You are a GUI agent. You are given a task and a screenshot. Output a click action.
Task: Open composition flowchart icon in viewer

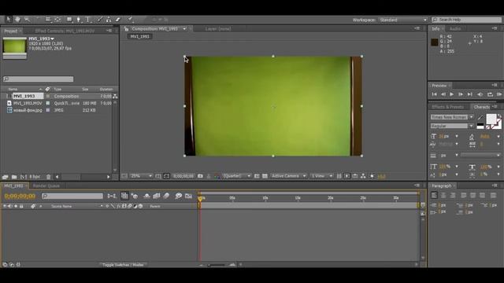(x=363, y=176)
